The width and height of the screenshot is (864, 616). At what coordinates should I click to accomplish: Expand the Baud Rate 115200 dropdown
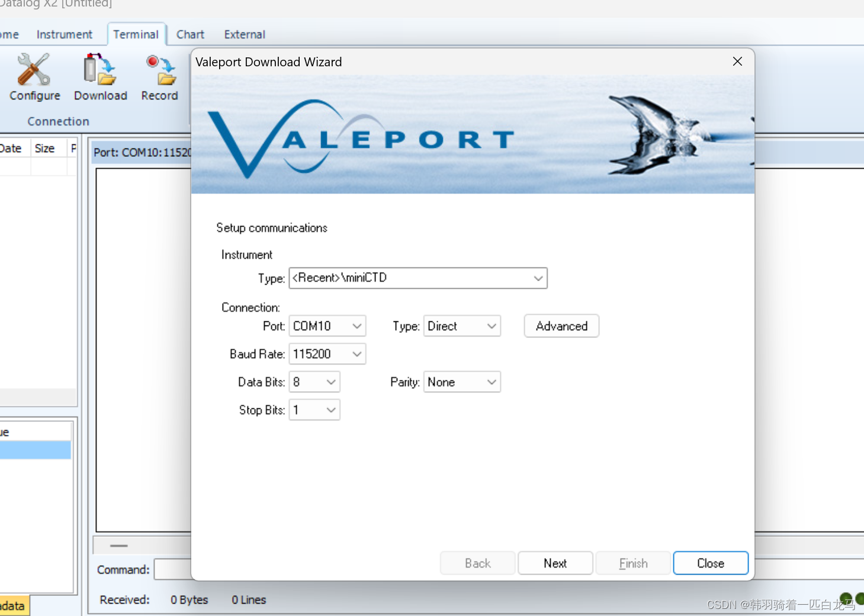327,354
